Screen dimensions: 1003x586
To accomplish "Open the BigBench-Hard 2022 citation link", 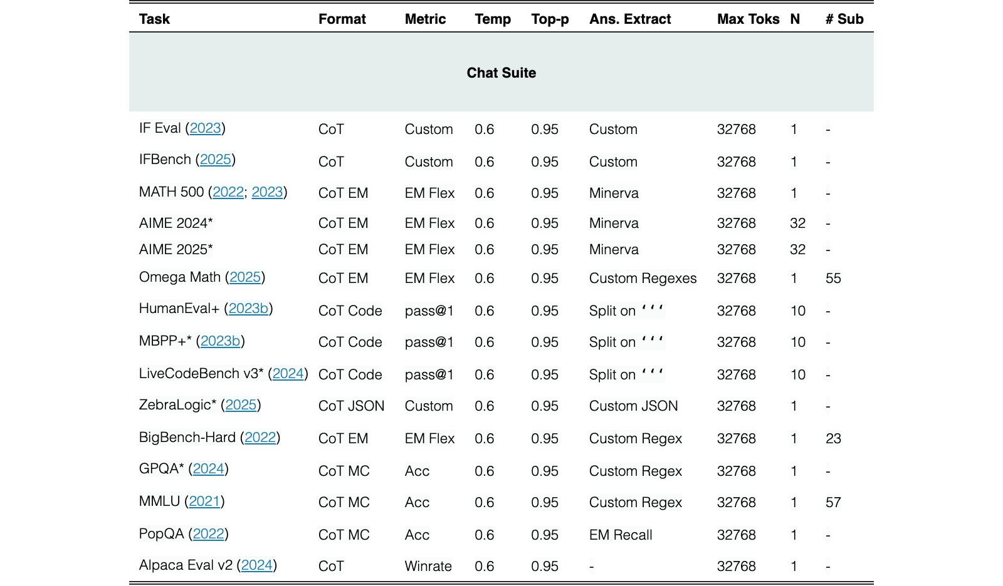I will point(260,438).
